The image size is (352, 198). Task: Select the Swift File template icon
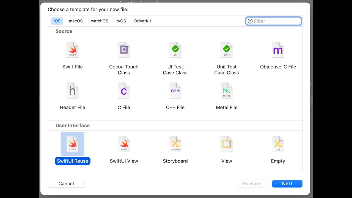[x=72, y=50]
